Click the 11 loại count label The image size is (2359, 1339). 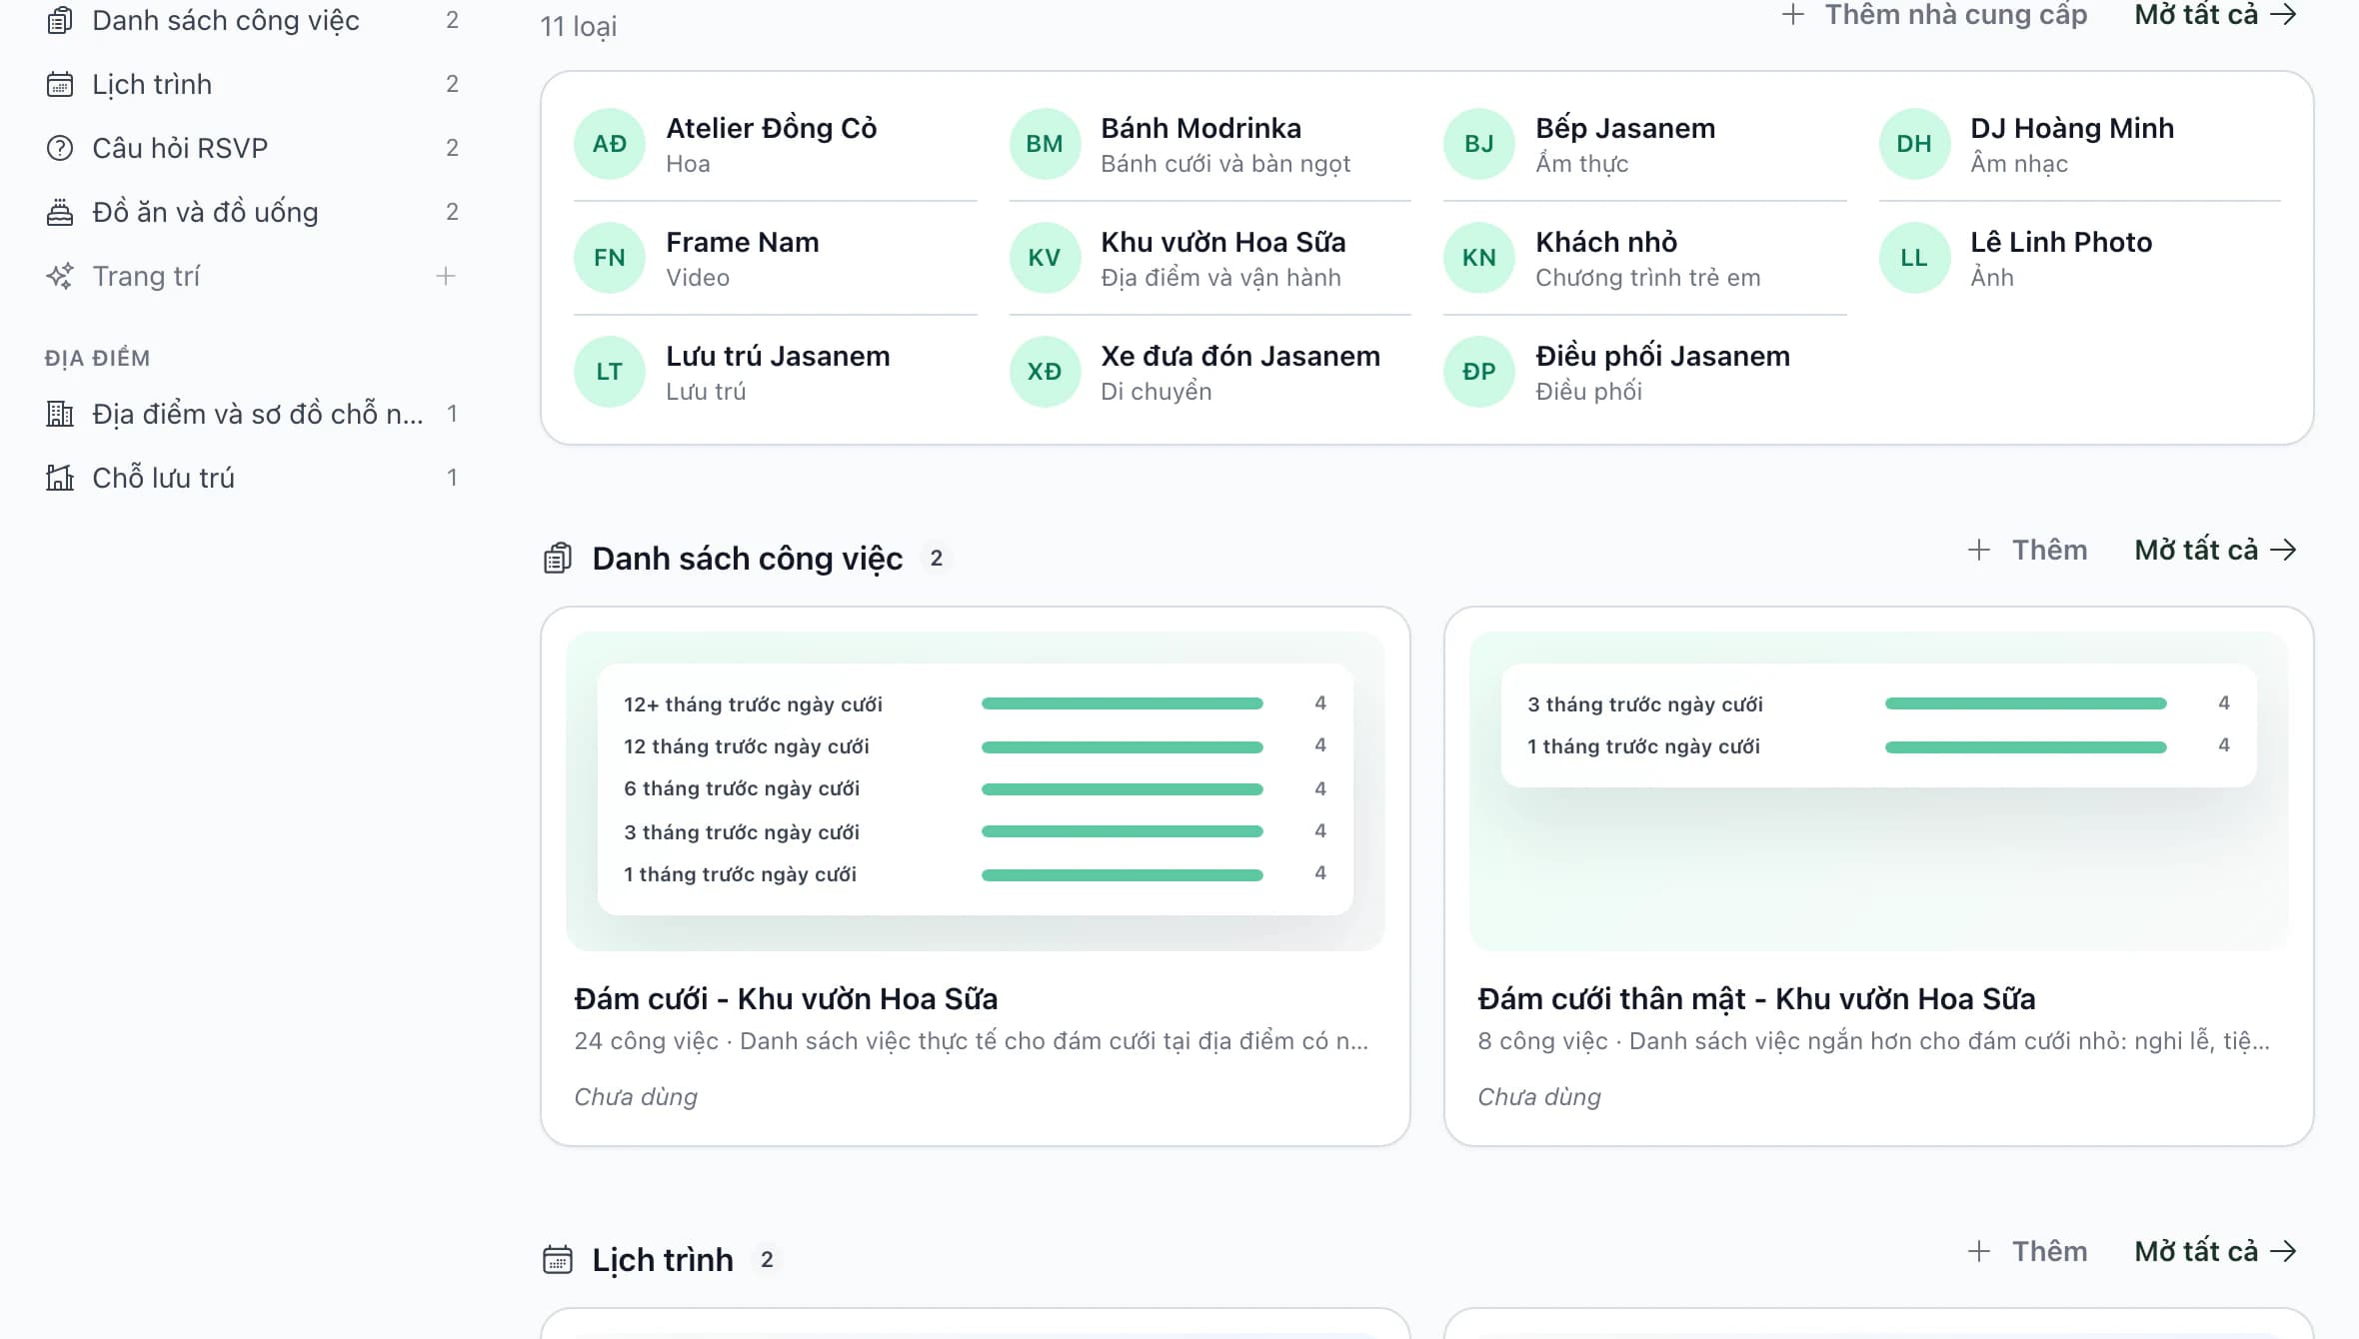click(579, 27)
